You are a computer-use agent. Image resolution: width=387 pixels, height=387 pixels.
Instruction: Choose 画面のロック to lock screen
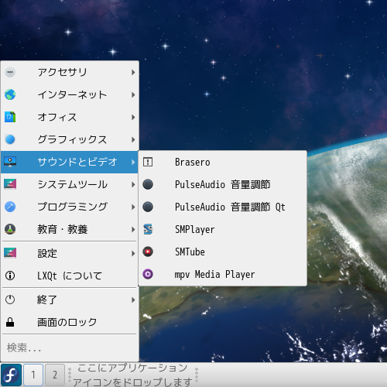(70, 322)
